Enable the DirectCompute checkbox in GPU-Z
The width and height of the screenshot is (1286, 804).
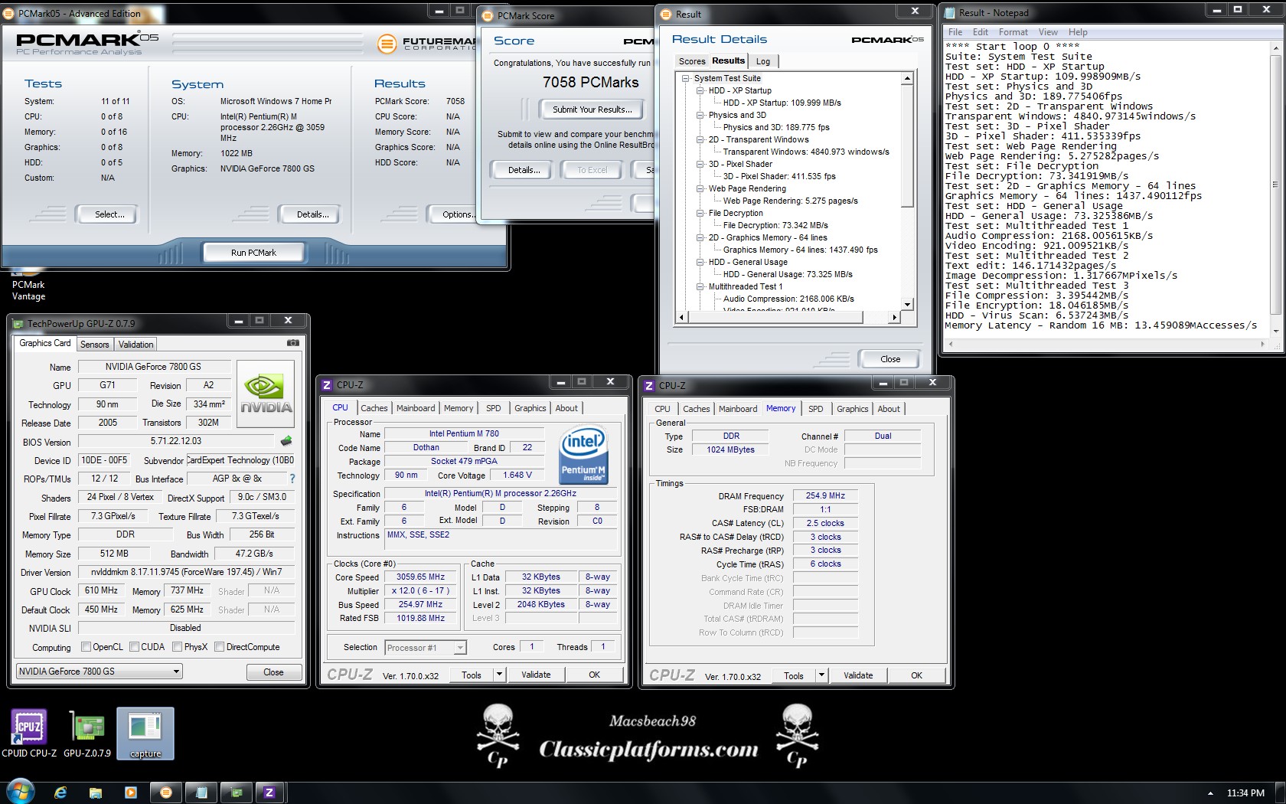point(220,647)
